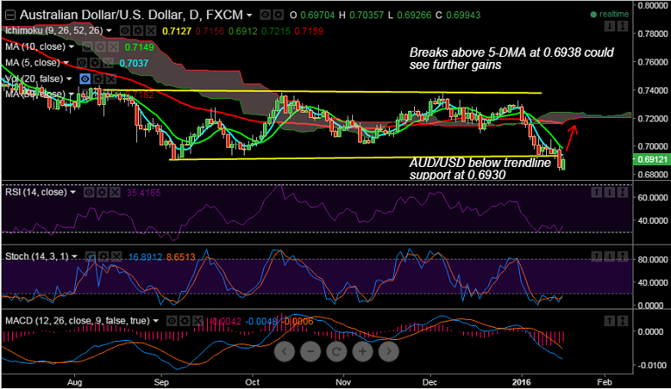Viewport: 671px width, 389px height.
Task: Select the Ichimoku (9, 26, 52, 26) legend title
Action: (x=54, y=31)
